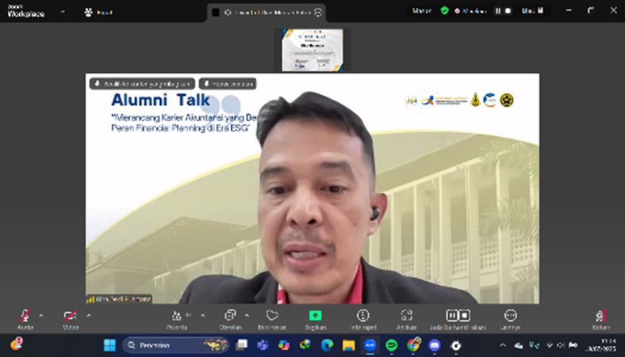This screenshot has height=357, width=625.
Task: Open Discord from the taskbar
Action: tap(435, 345)
